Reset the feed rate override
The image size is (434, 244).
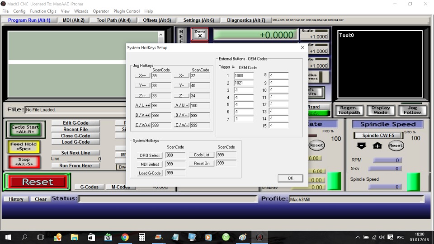click(316, 145)
